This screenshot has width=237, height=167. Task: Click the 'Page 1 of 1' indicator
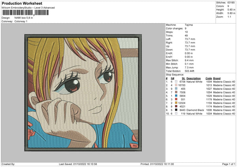tap(229, 164)
